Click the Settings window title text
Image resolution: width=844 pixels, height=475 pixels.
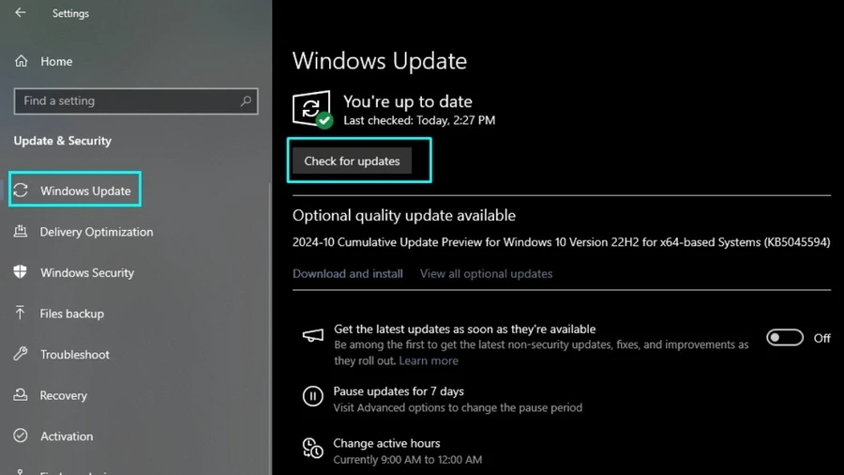pos(70,13)
